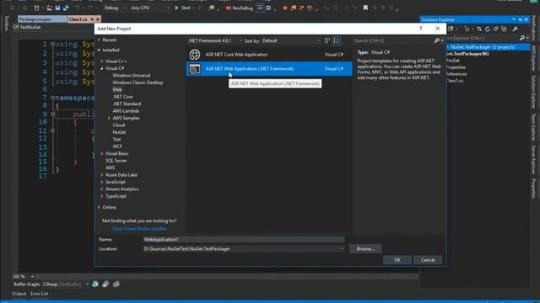The image size is (540, 303).
Task: Toggle Solution Explorer auto-hide pin
Action: [520, 19]
